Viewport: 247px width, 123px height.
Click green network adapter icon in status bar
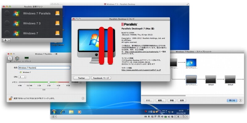165,117
